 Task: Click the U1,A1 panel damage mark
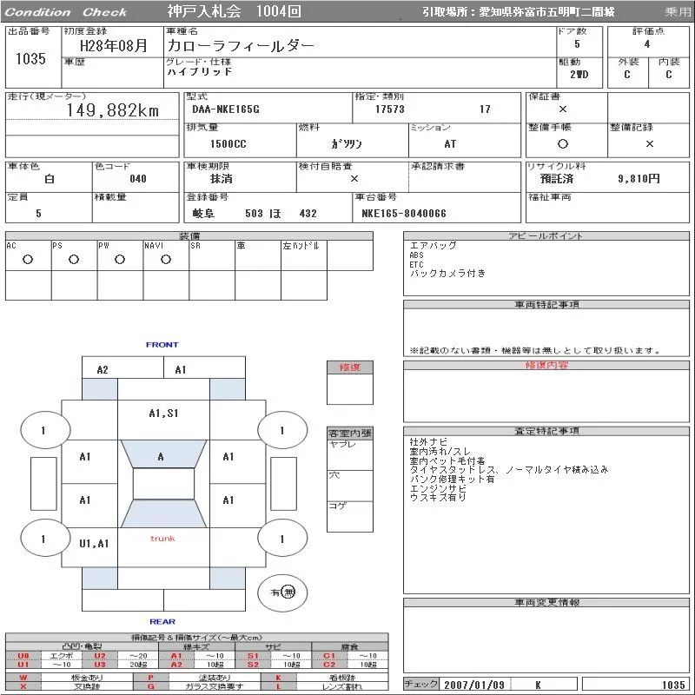[x=94, y=544]
